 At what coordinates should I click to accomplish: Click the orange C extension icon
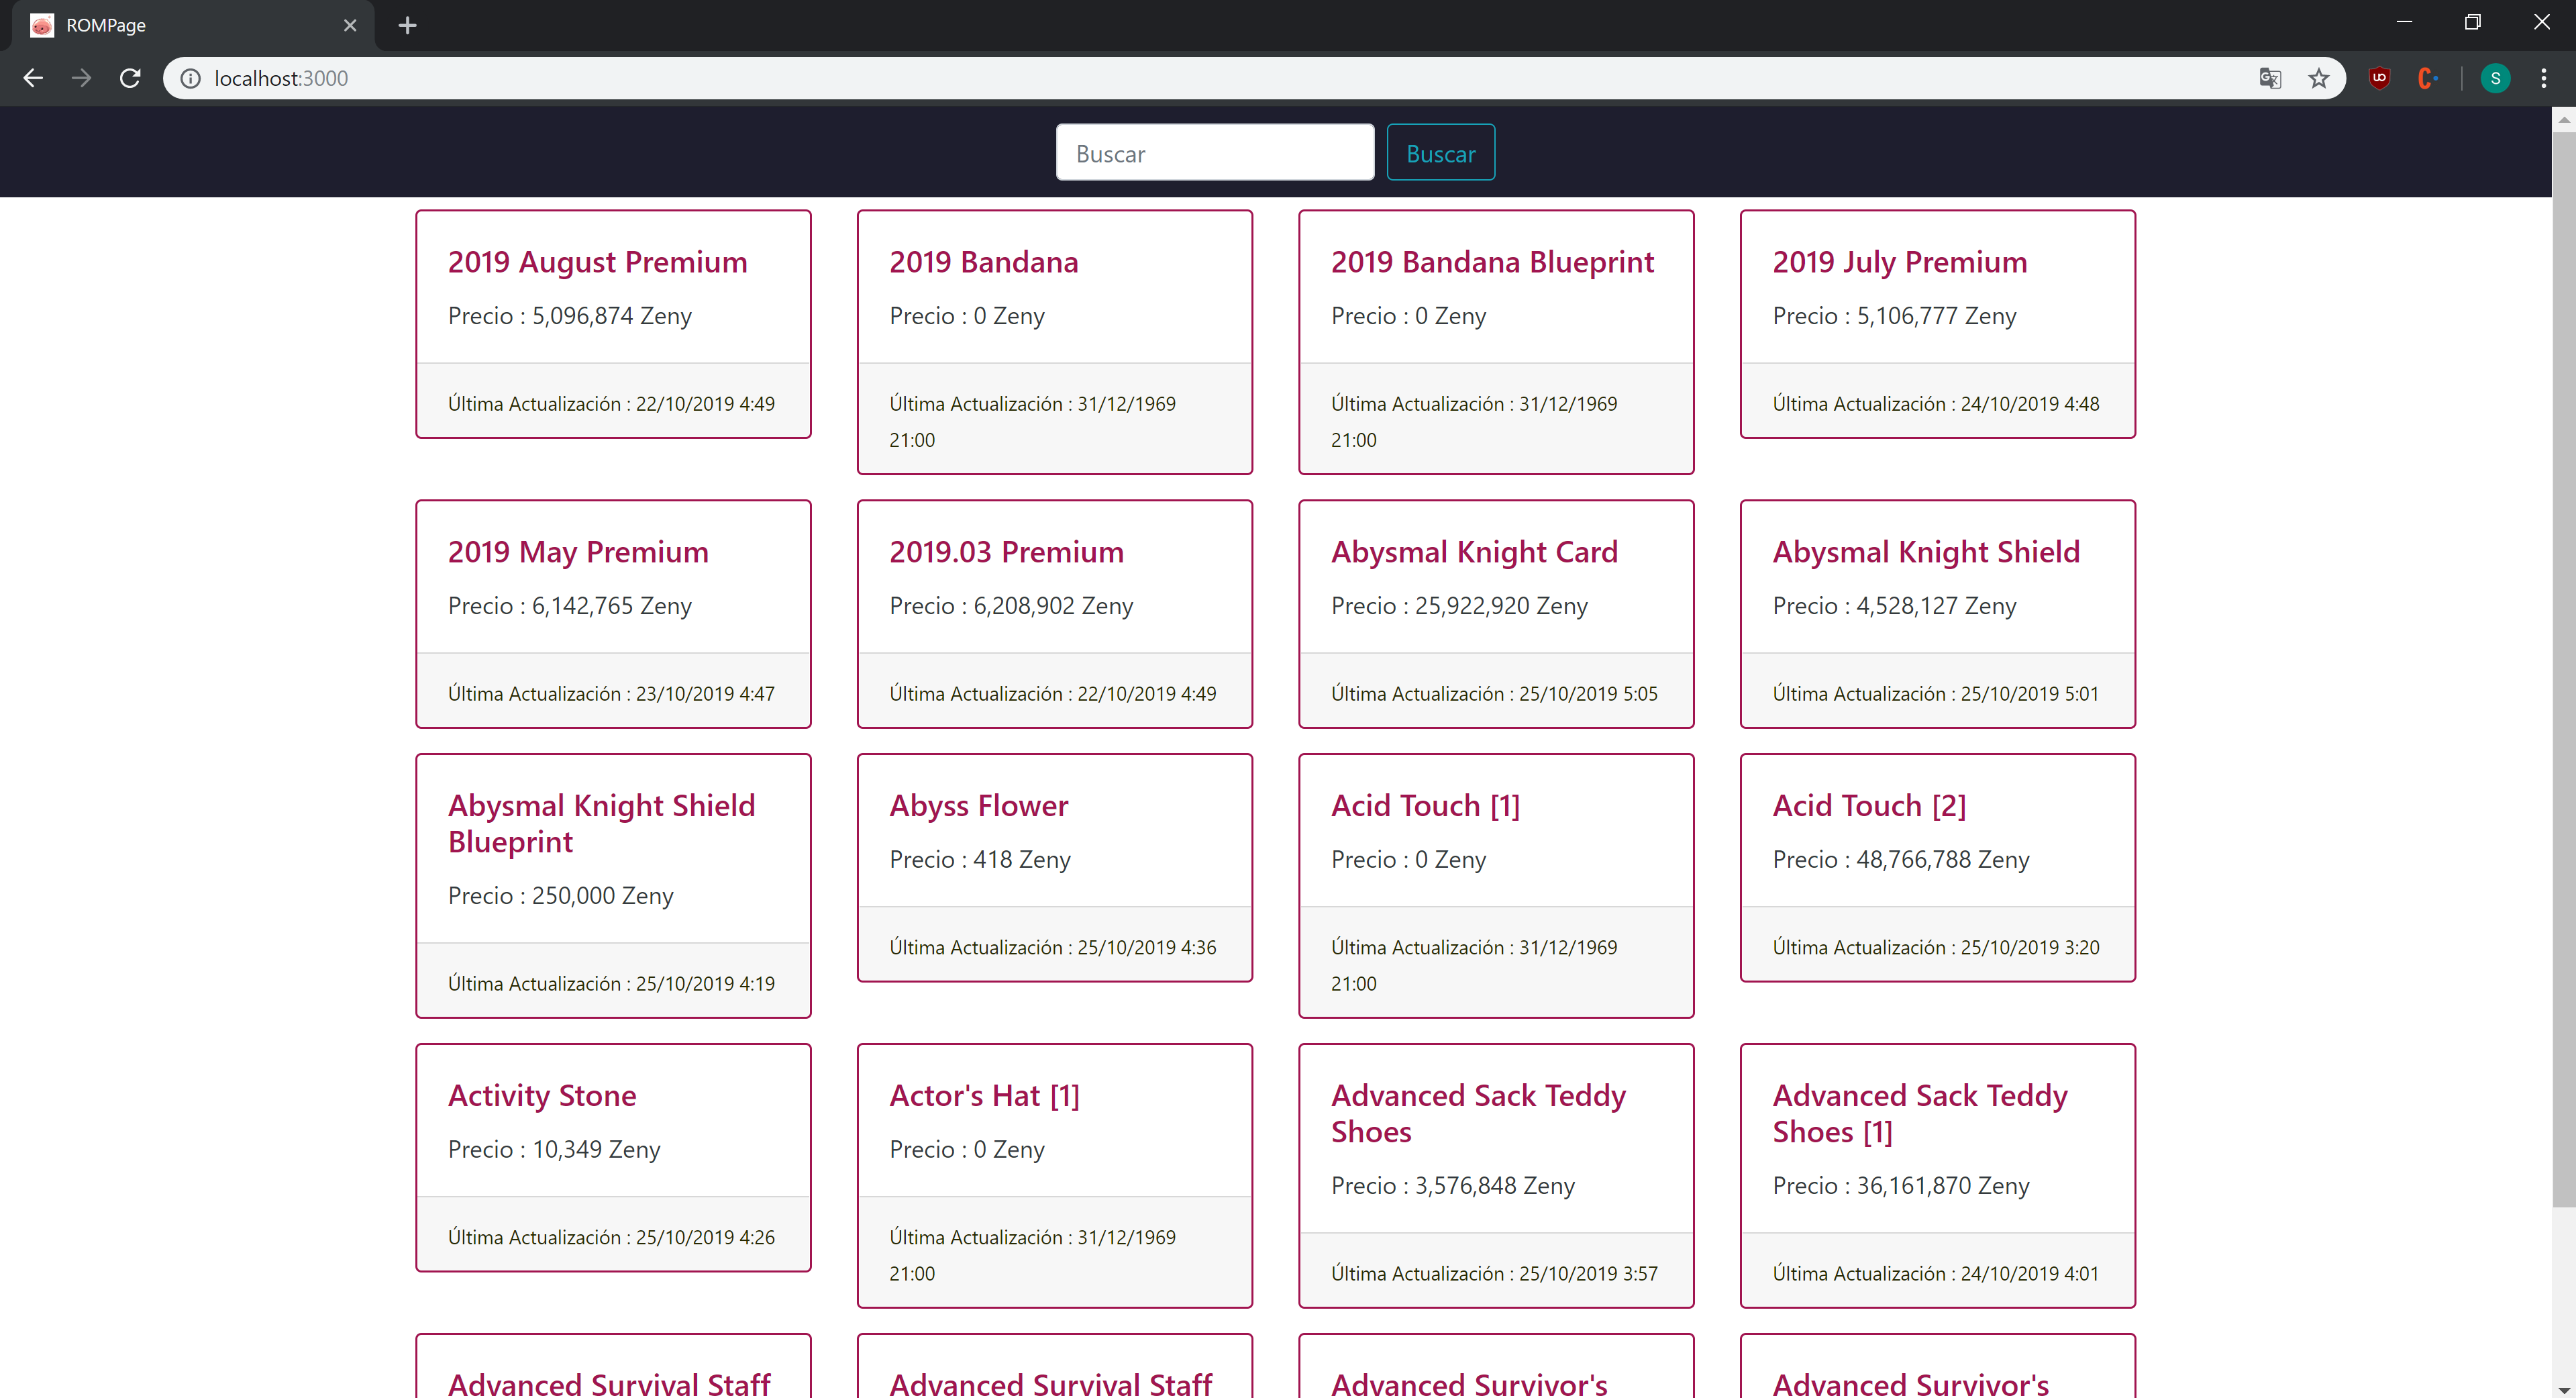point(2426,78)
